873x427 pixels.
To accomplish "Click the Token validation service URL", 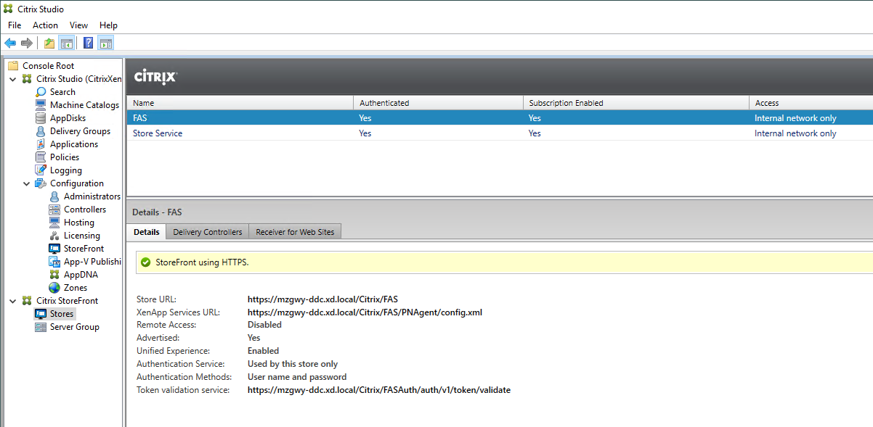I will click(x=378, y=390).
